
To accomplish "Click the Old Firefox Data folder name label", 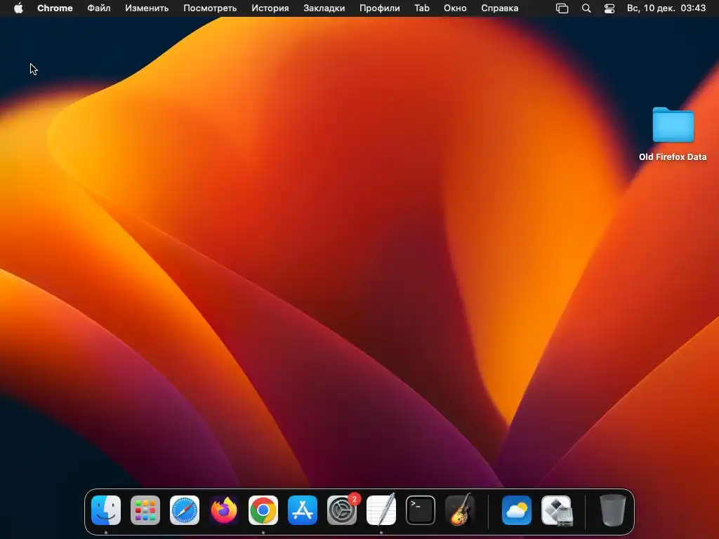I will pos(673,157).
